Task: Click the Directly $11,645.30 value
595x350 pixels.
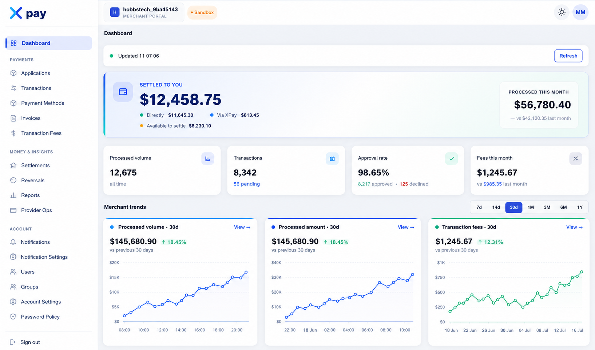Action: pos(181,115)
